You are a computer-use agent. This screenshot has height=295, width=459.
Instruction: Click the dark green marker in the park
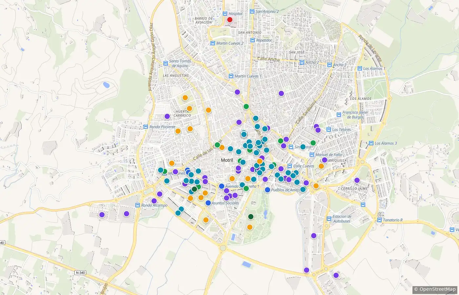pyautogui.click(x=251, y=216)
